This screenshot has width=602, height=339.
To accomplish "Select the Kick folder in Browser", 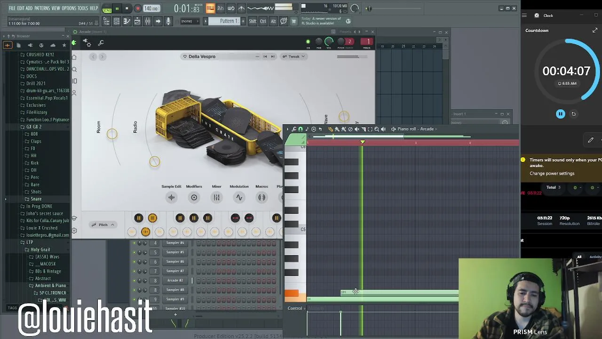I will point(34,163).
